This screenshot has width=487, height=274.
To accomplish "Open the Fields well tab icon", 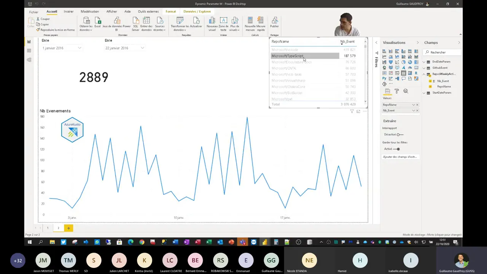I will 387,91.
